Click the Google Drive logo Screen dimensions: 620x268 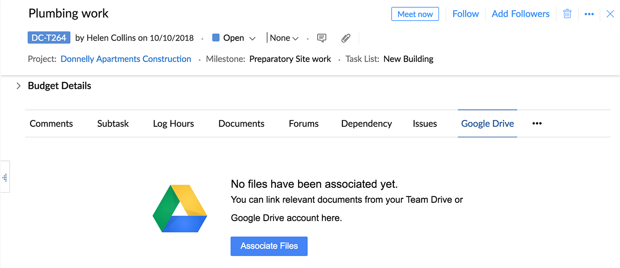point(180,208)
